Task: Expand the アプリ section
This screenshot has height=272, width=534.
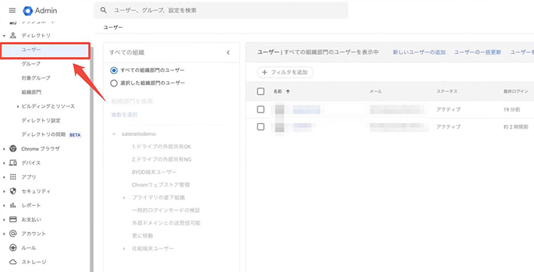Action: (x=4, y=177)
